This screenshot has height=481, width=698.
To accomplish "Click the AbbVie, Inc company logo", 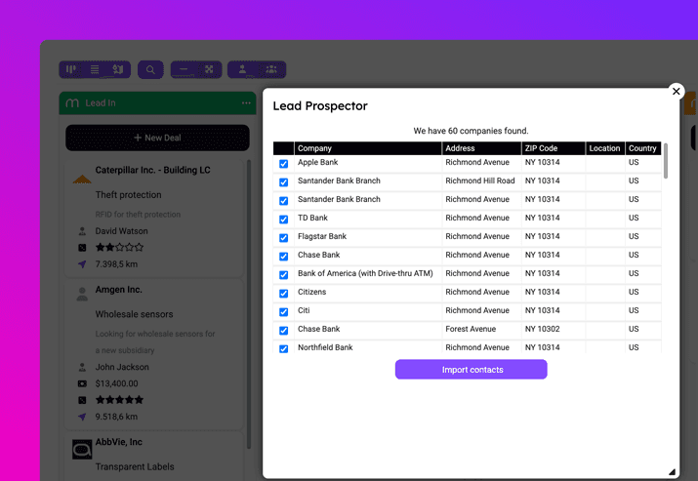I will pos(82,450).
